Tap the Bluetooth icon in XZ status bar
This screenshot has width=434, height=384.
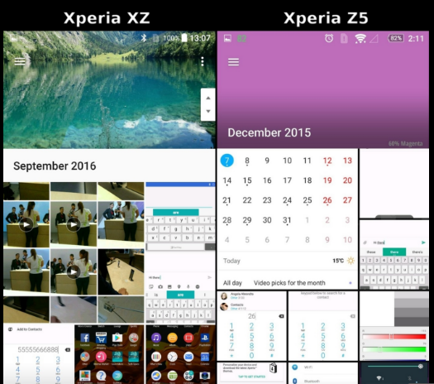[143, 38]
